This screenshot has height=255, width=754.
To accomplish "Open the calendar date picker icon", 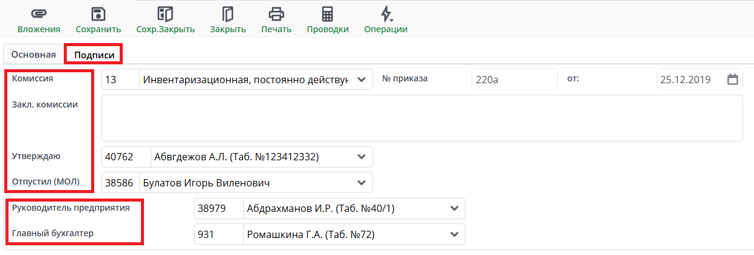I will coord(733,79).
